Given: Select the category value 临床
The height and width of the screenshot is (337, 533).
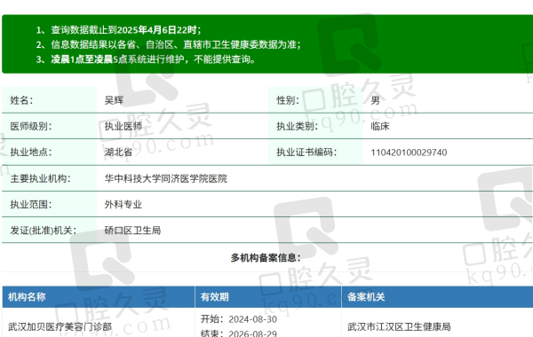Looking at the screenshot, I should click(x=380, y=126).
